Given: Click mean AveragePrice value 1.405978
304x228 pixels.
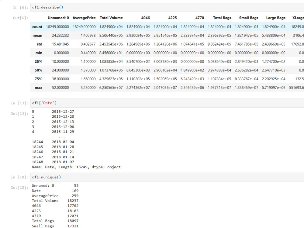Looking at the screenshot, I should pos(88,36).
